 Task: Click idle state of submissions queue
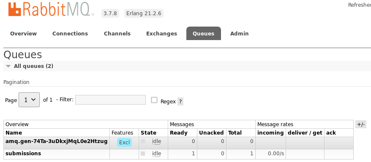156,154
